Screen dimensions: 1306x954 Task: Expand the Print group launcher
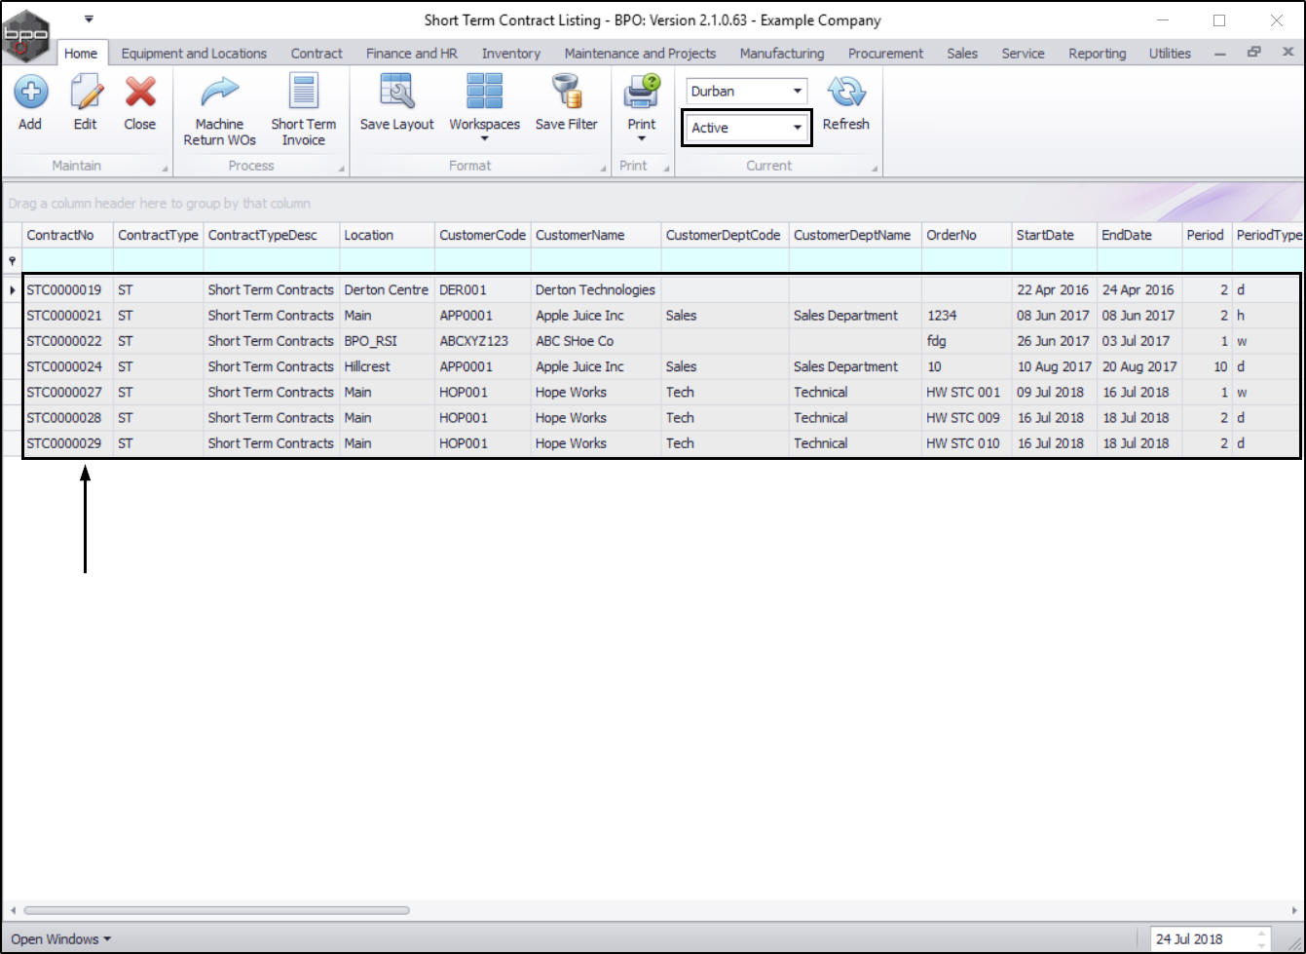(666, 169)
